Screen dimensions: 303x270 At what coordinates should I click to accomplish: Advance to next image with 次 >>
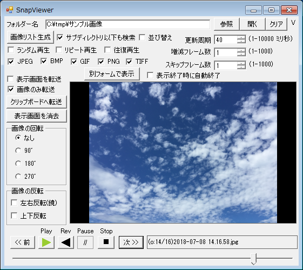[131, 242]
